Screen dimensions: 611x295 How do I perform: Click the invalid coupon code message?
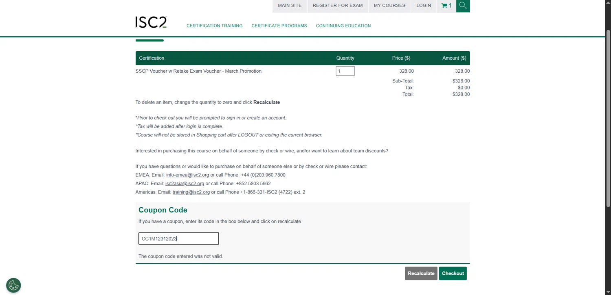(x=180, y=256)
